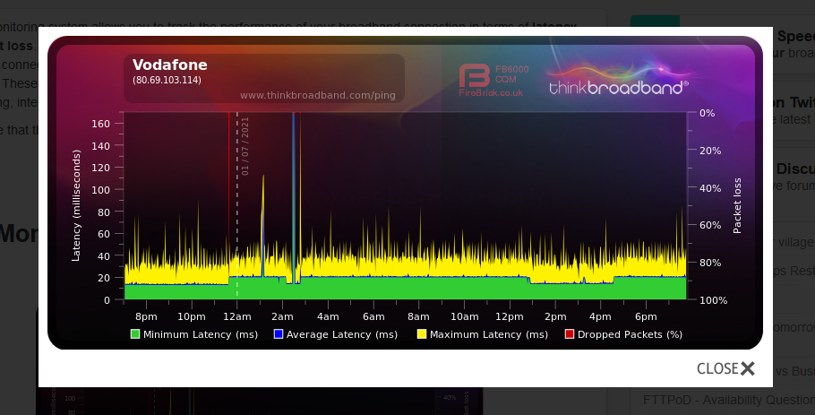Viewport: 815px width, 415px height.
Task: Click the FireBrick FB6000 CQM logo
Action: [493, 81]
